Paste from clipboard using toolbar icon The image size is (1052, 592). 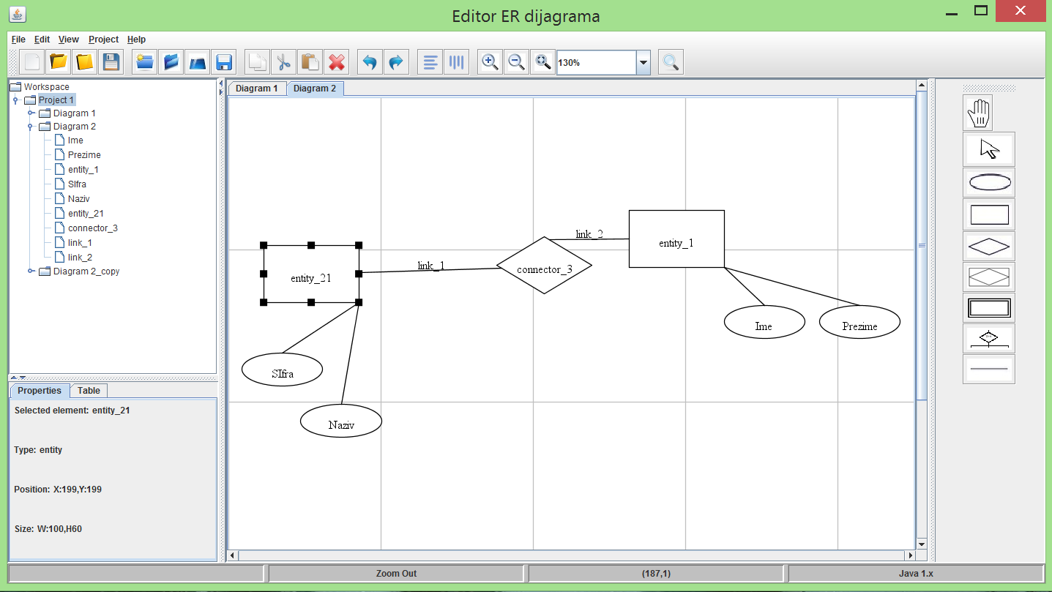[310, 62]
